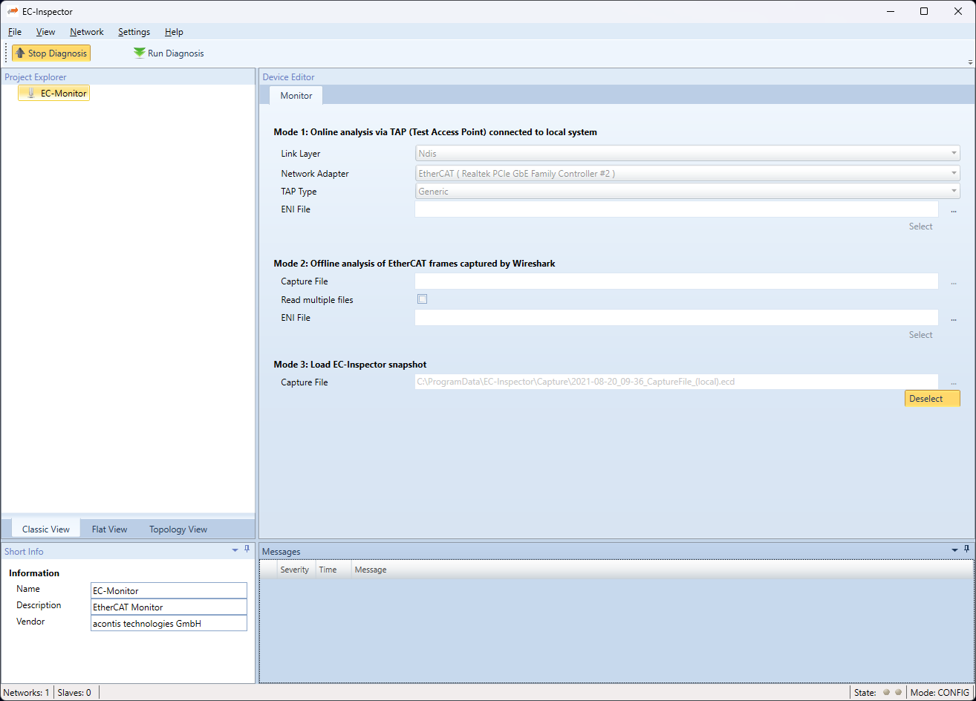Pin the Short Info panel
This screenshot has height=701, width=976.
pos(247,550)
